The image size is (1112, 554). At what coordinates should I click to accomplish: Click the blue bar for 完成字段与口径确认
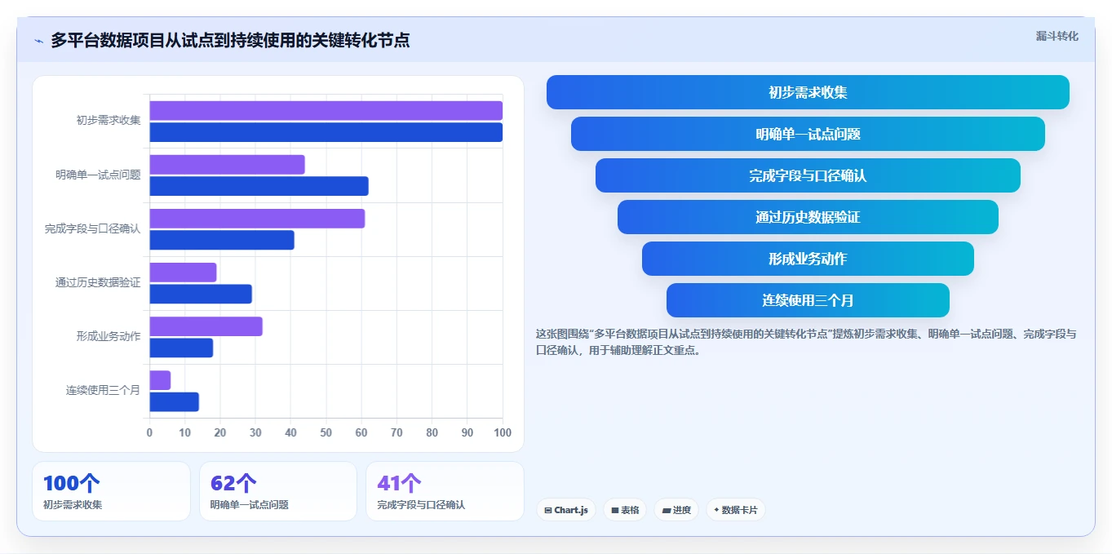coord(222,240)
